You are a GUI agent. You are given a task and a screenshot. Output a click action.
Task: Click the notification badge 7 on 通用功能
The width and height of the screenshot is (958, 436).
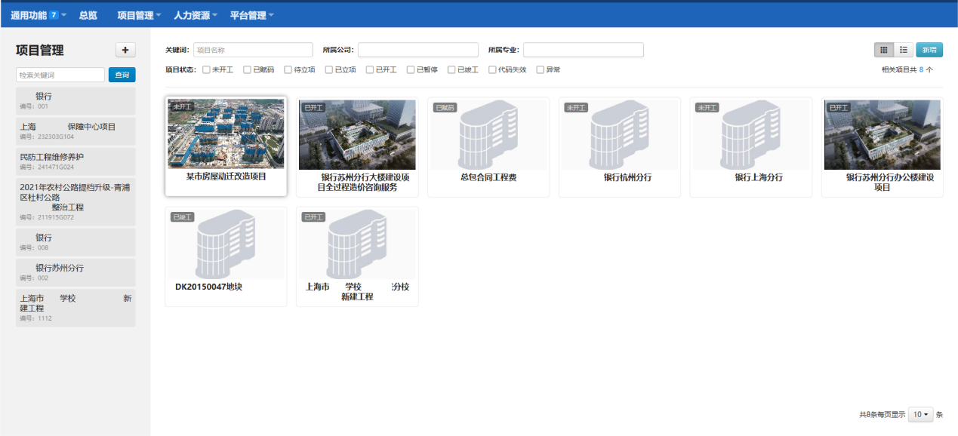click(54, 15)
